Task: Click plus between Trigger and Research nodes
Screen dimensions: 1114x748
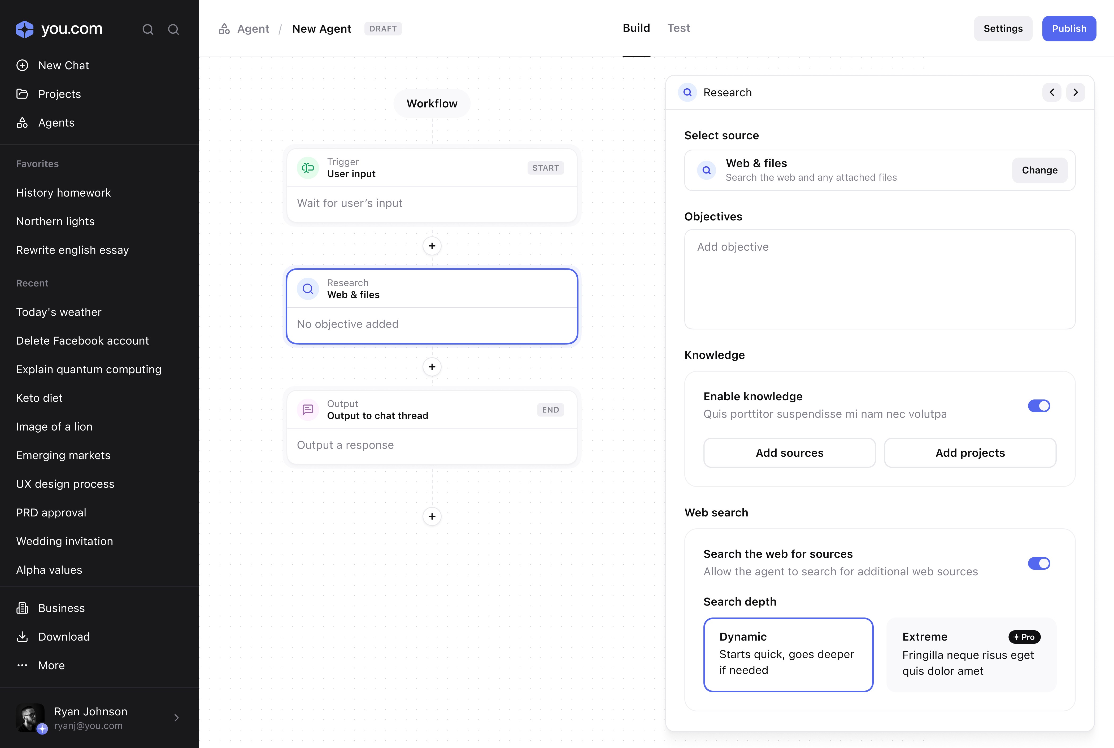Action: point(432,246)
